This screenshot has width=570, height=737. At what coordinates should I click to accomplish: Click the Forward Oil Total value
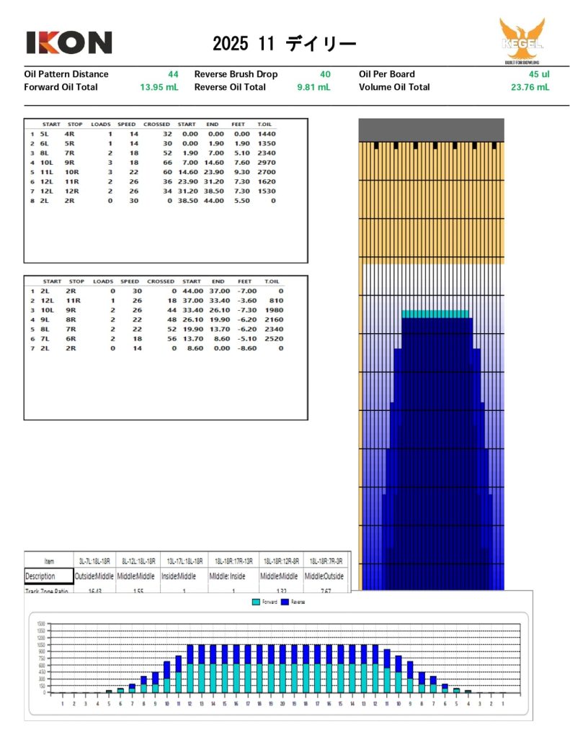click(159, 87)
